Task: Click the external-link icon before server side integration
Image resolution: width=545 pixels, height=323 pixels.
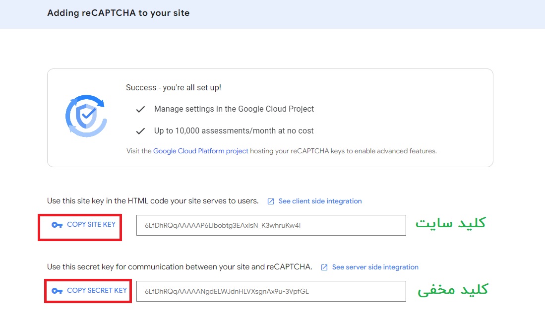Action: 324,267
